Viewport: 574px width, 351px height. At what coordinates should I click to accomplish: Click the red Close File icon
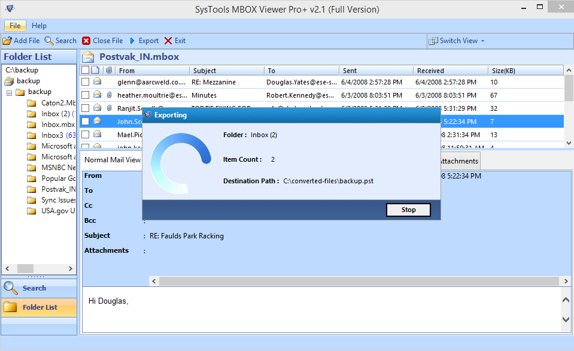[x=86, y=41]
